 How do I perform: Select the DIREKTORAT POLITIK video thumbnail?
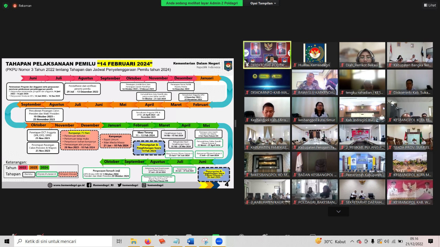pyautogui.click(x=267, y=55)
